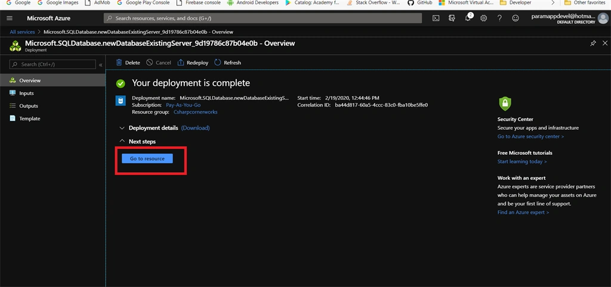Screen dimensions: 611x287
Task: Open the Help question mark menu
Action: pos(499,18)
